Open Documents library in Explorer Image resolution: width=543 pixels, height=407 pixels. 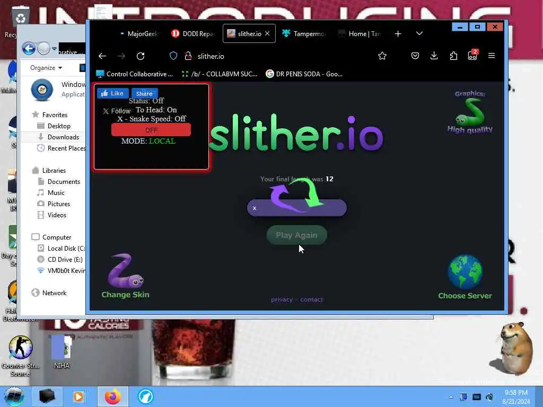[x=58, y=182]
